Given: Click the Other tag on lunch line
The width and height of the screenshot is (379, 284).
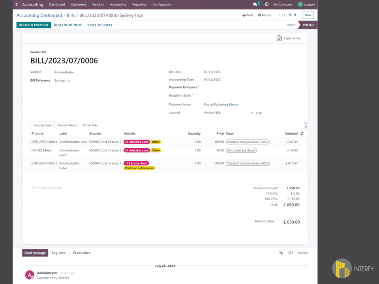Looking at the screenshot, I should [x=156, y=150].
